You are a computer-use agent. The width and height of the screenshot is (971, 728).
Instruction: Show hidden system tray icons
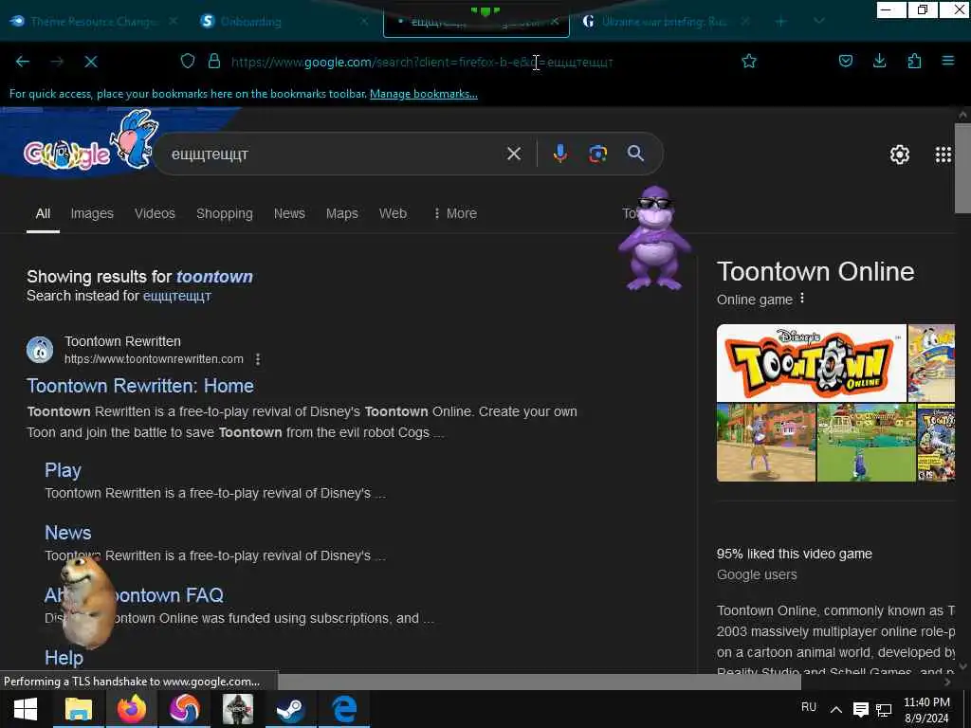835,709
